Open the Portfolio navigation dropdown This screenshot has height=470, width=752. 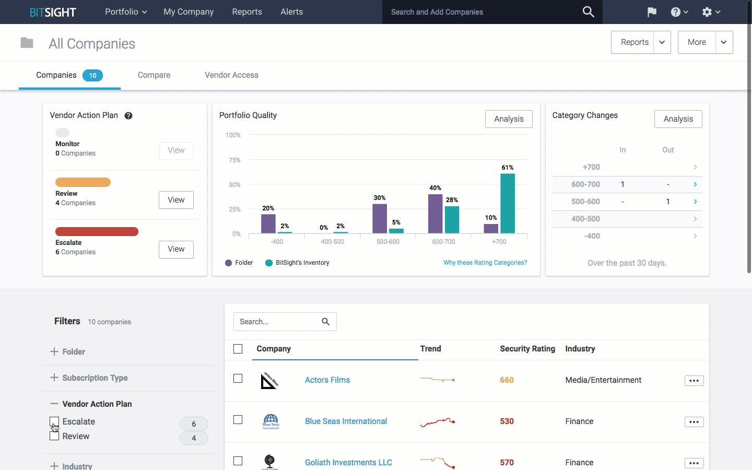(125, 11)
